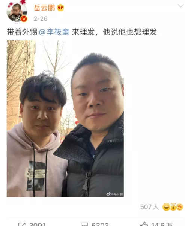
Task: Tap the post text 来理发
Action: pyautogui.click(x=83, y=32)
